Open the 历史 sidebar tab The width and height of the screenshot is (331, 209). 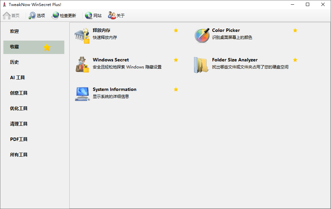[34, 62]
